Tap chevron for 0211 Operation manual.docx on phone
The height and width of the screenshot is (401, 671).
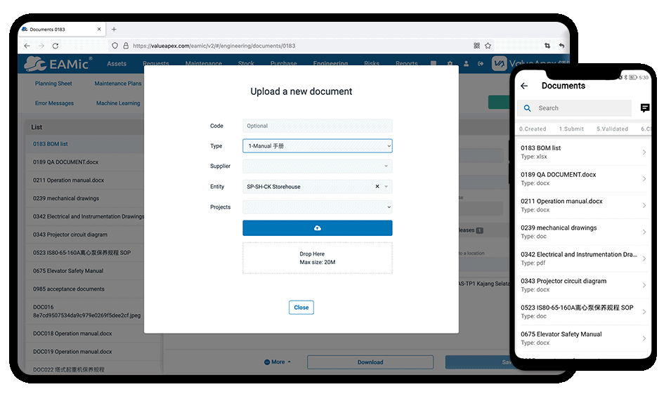pyautogui.click(x=644, y=205)
